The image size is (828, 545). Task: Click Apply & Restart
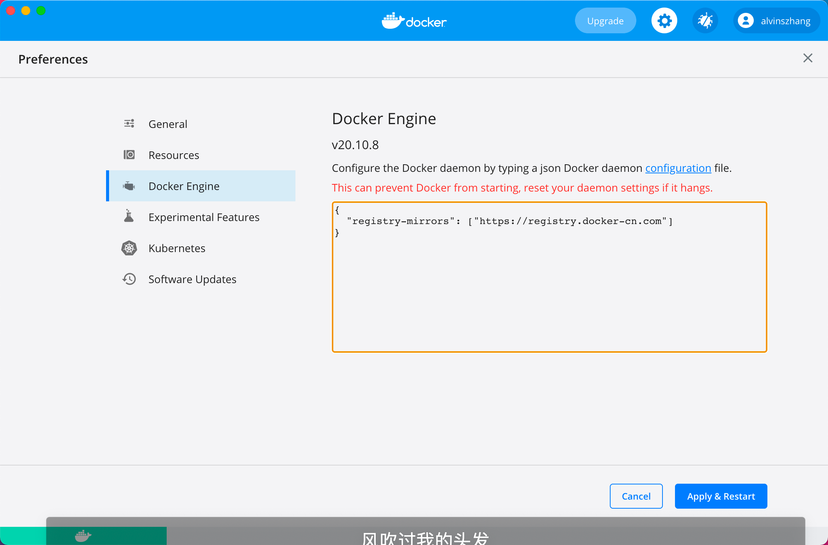(721, 496)
